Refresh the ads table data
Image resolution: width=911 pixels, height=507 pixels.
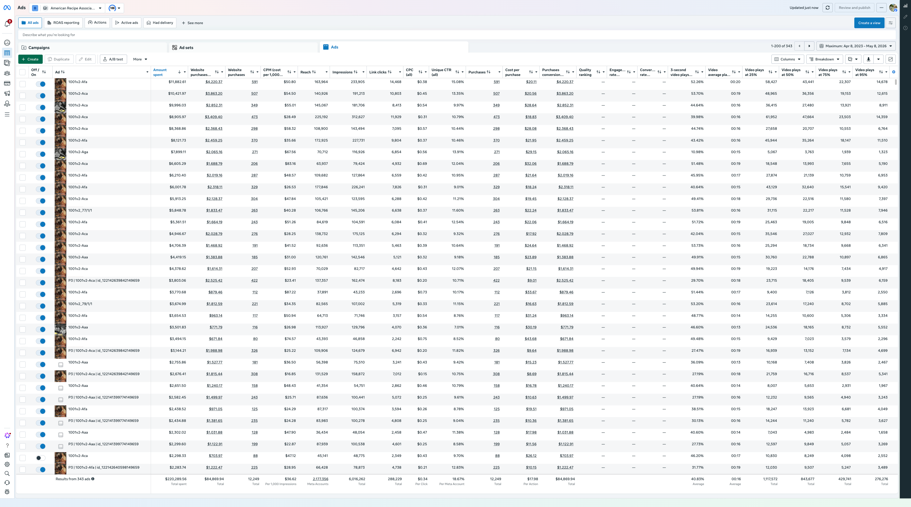(828, 8)
